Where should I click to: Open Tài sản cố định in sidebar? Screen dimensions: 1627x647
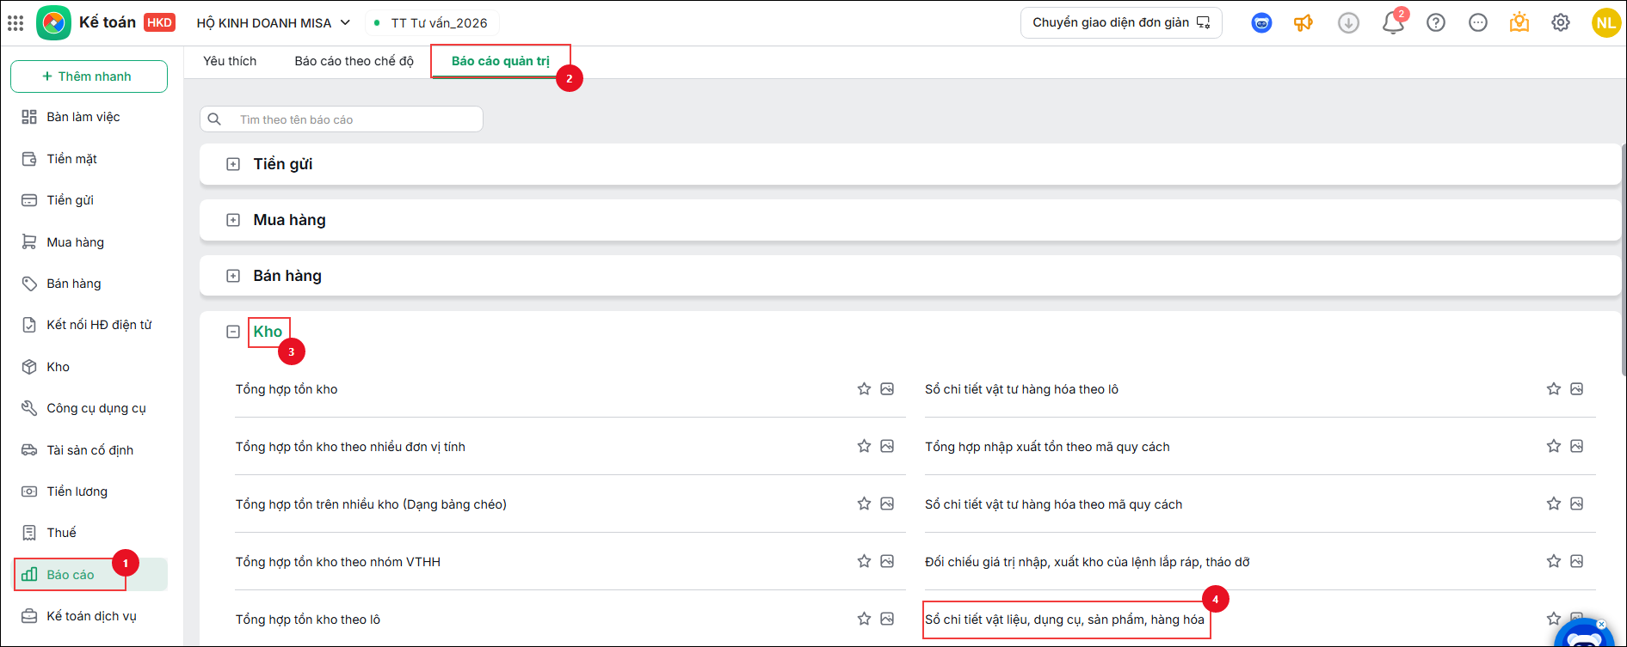coord(89,450)
